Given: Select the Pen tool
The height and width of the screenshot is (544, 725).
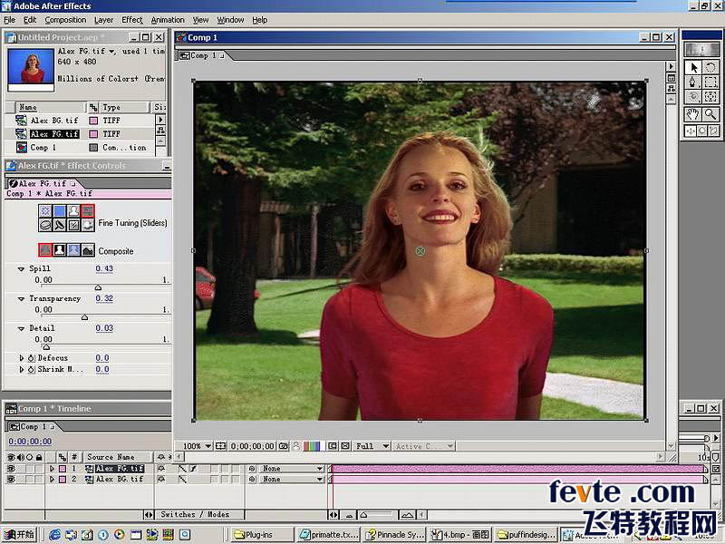Looking at the screenshot, I should click(693, 82).
